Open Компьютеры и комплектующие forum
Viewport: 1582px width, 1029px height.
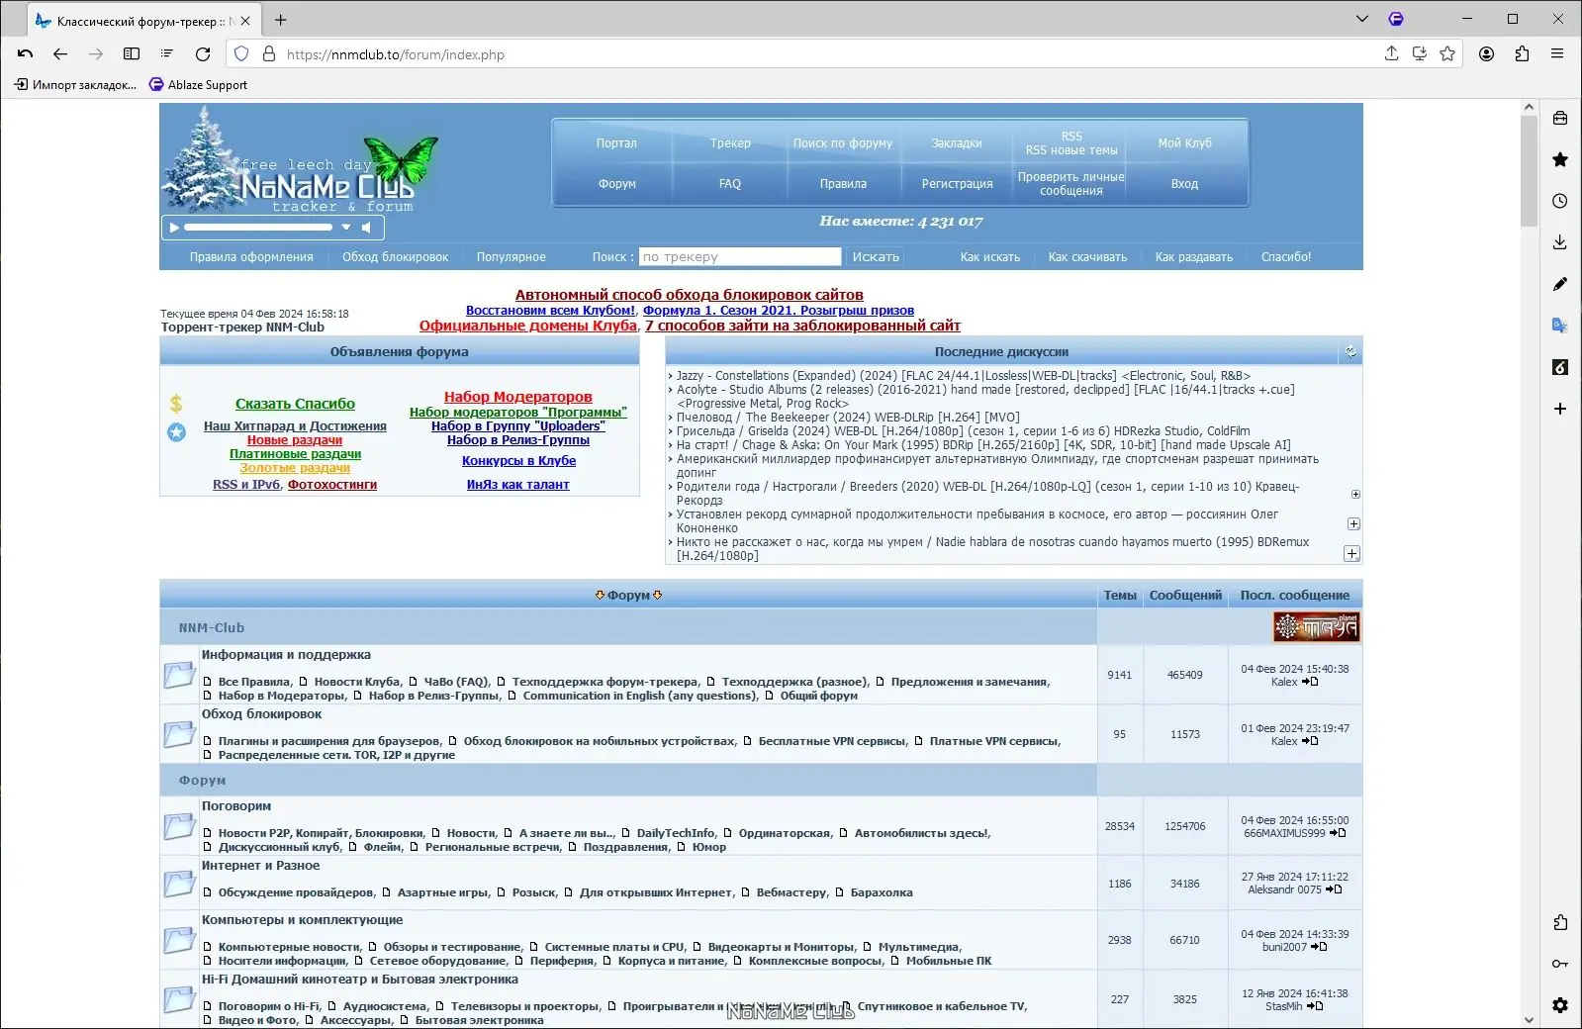click(302, 920)
